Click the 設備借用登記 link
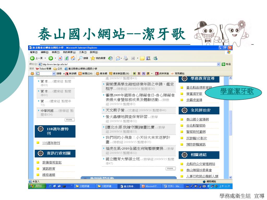This screenshot has height=200, width=267. (x=52, y=162)
